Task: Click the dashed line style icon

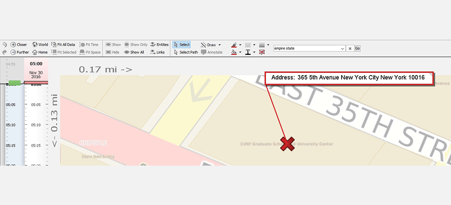Action: 248,45
